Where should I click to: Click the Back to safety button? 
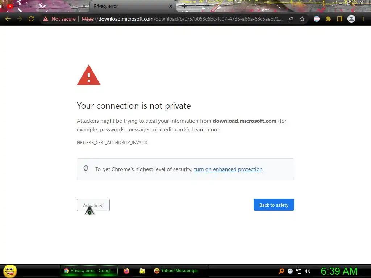point(274,205)
